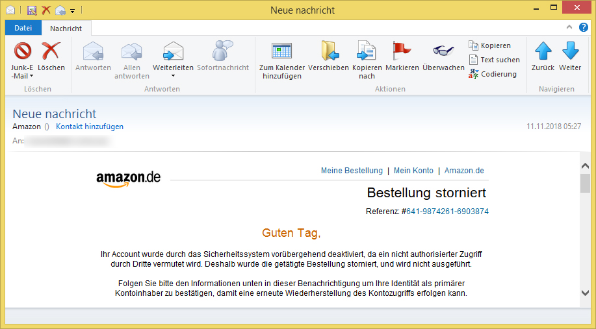Click the message scrollbar down arrow

(585, 293)
